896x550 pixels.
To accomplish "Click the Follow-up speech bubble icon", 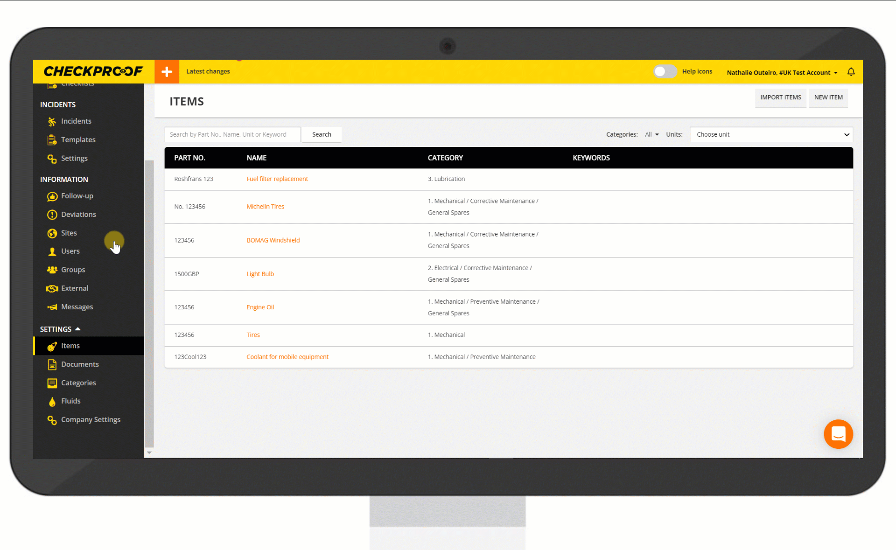I will click(52, 196).
